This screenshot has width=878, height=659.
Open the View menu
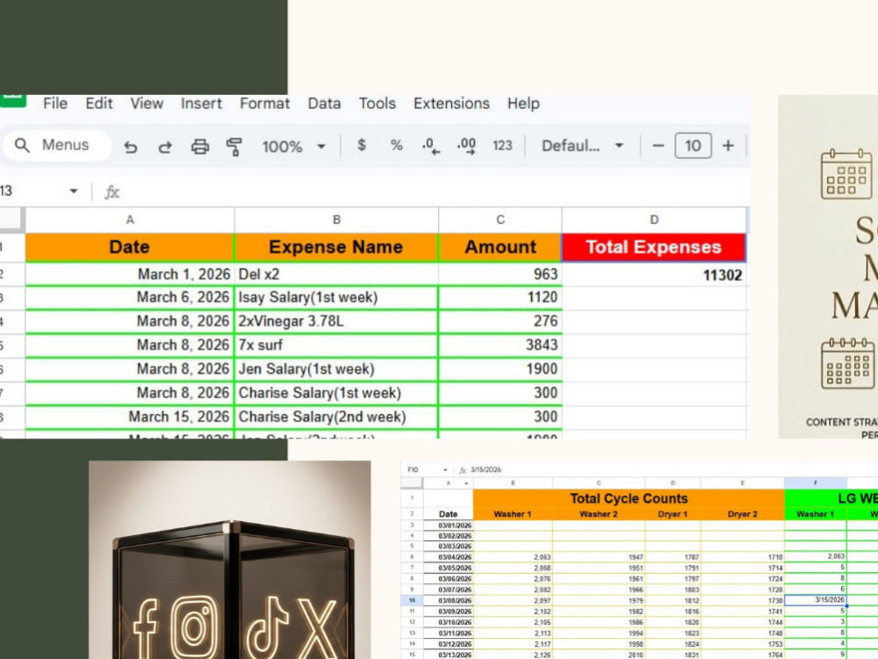tap(147, 103)
